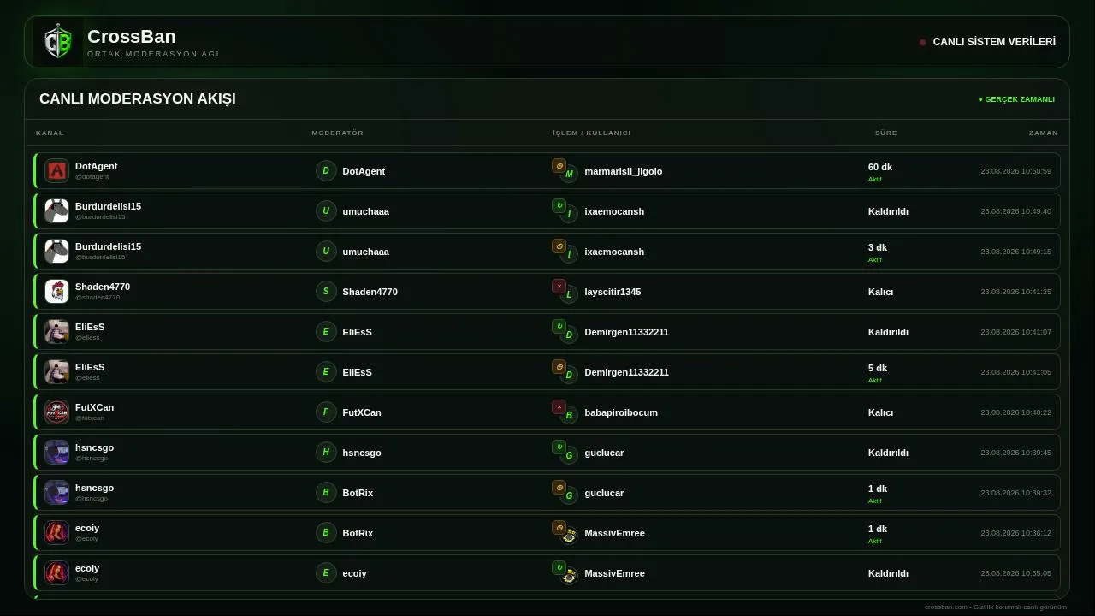The image size is (1095, 616).
Task: Click the BotRix moderator badge for guclucar
Action: [x=326, y=493]
